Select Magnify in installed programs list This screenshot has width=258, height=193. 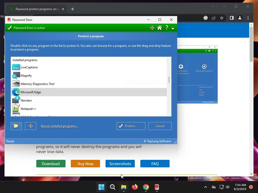pos(89,75)
